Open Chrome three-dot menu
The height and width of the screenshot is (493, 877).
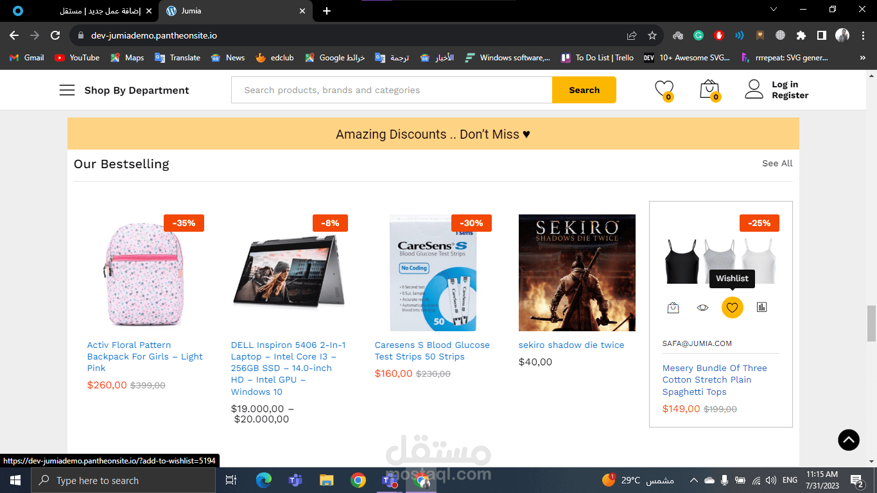tap(862, 35)
